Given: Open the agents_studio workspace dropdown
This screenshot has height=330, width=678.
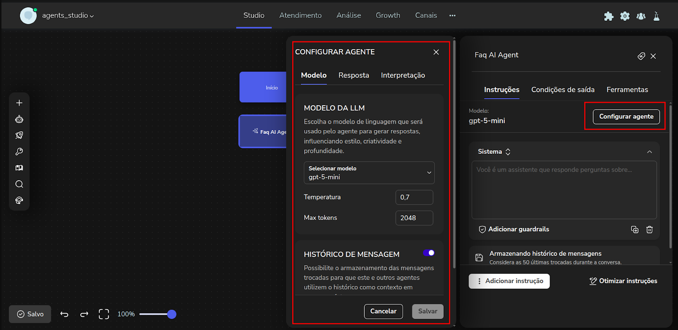Looking at the screenshot, I should 68,16.
